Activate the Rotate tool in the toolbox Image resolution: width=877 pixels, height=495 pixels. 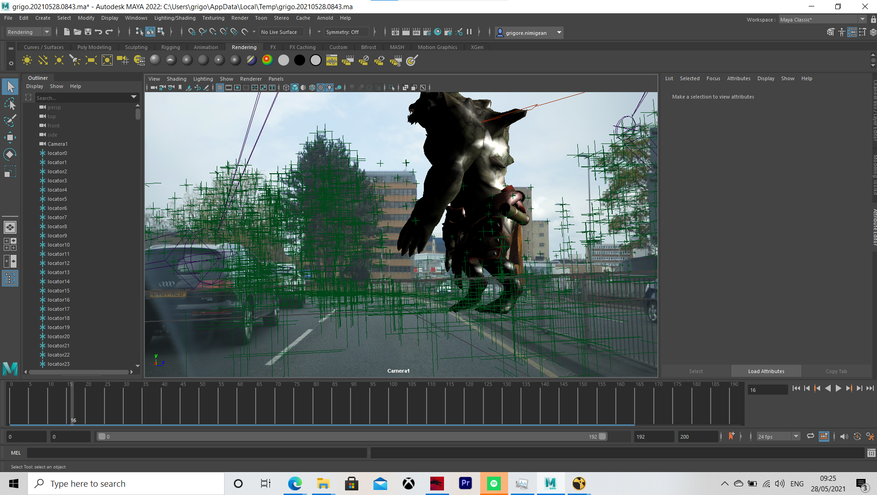[10, 154]
